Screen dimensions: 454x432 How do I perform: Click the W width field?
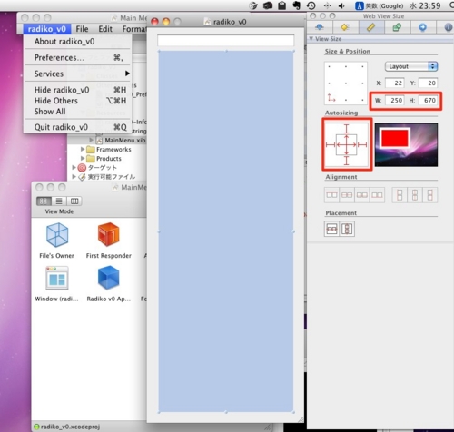pyautogui.click(x=395, y=100)
